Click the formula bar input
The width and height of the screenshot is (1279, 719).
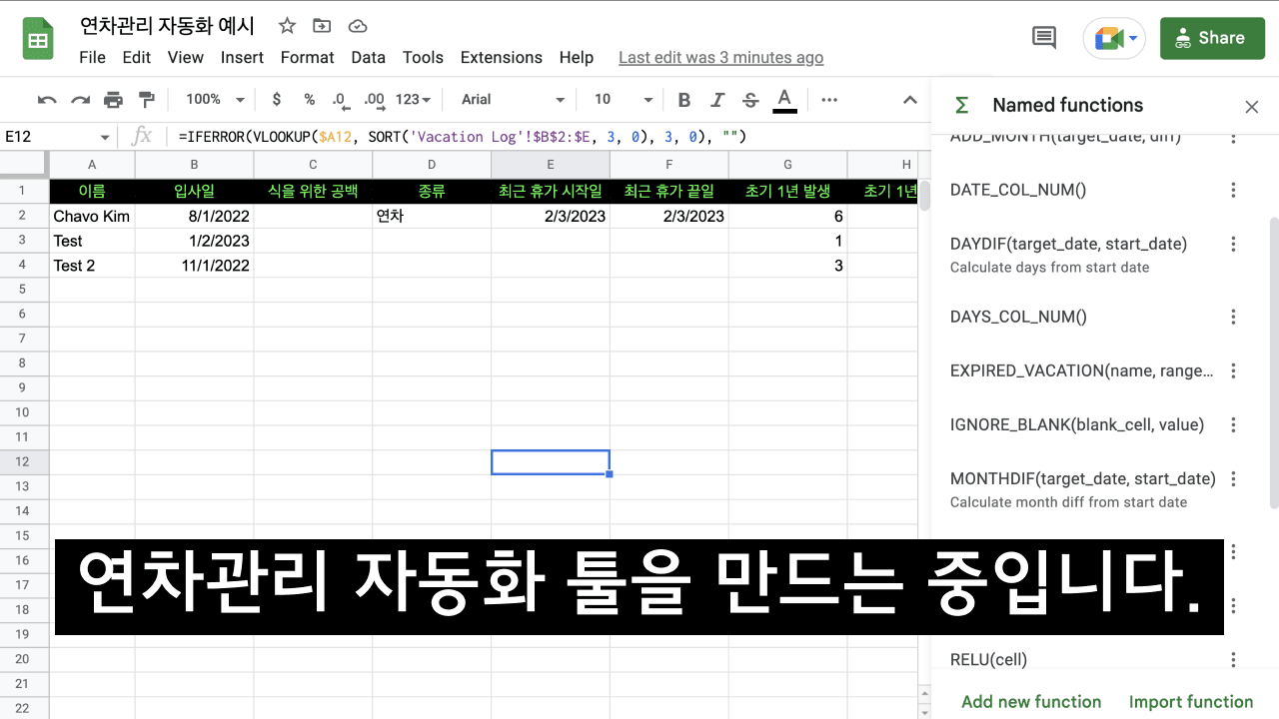tap(540, 137)
